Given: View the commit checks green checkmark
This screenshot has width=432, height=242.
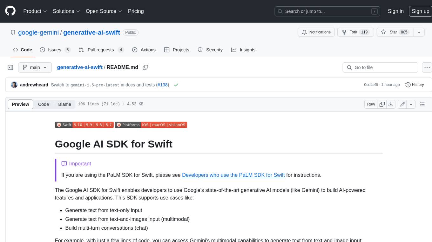Looking at the screenshot, I should pos(176,85).
